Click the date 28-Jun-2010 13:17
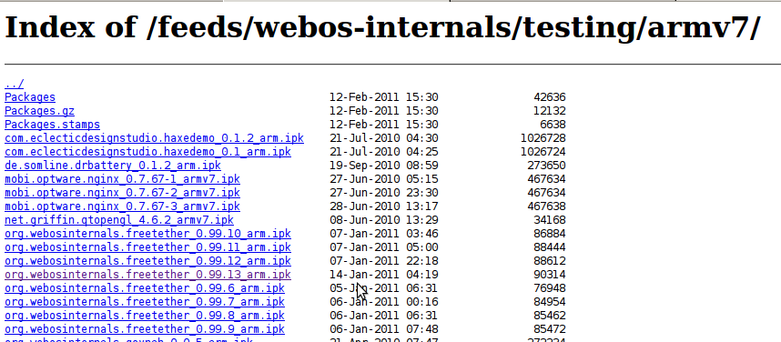Screen dimensions: 781x342 point(383,206)
